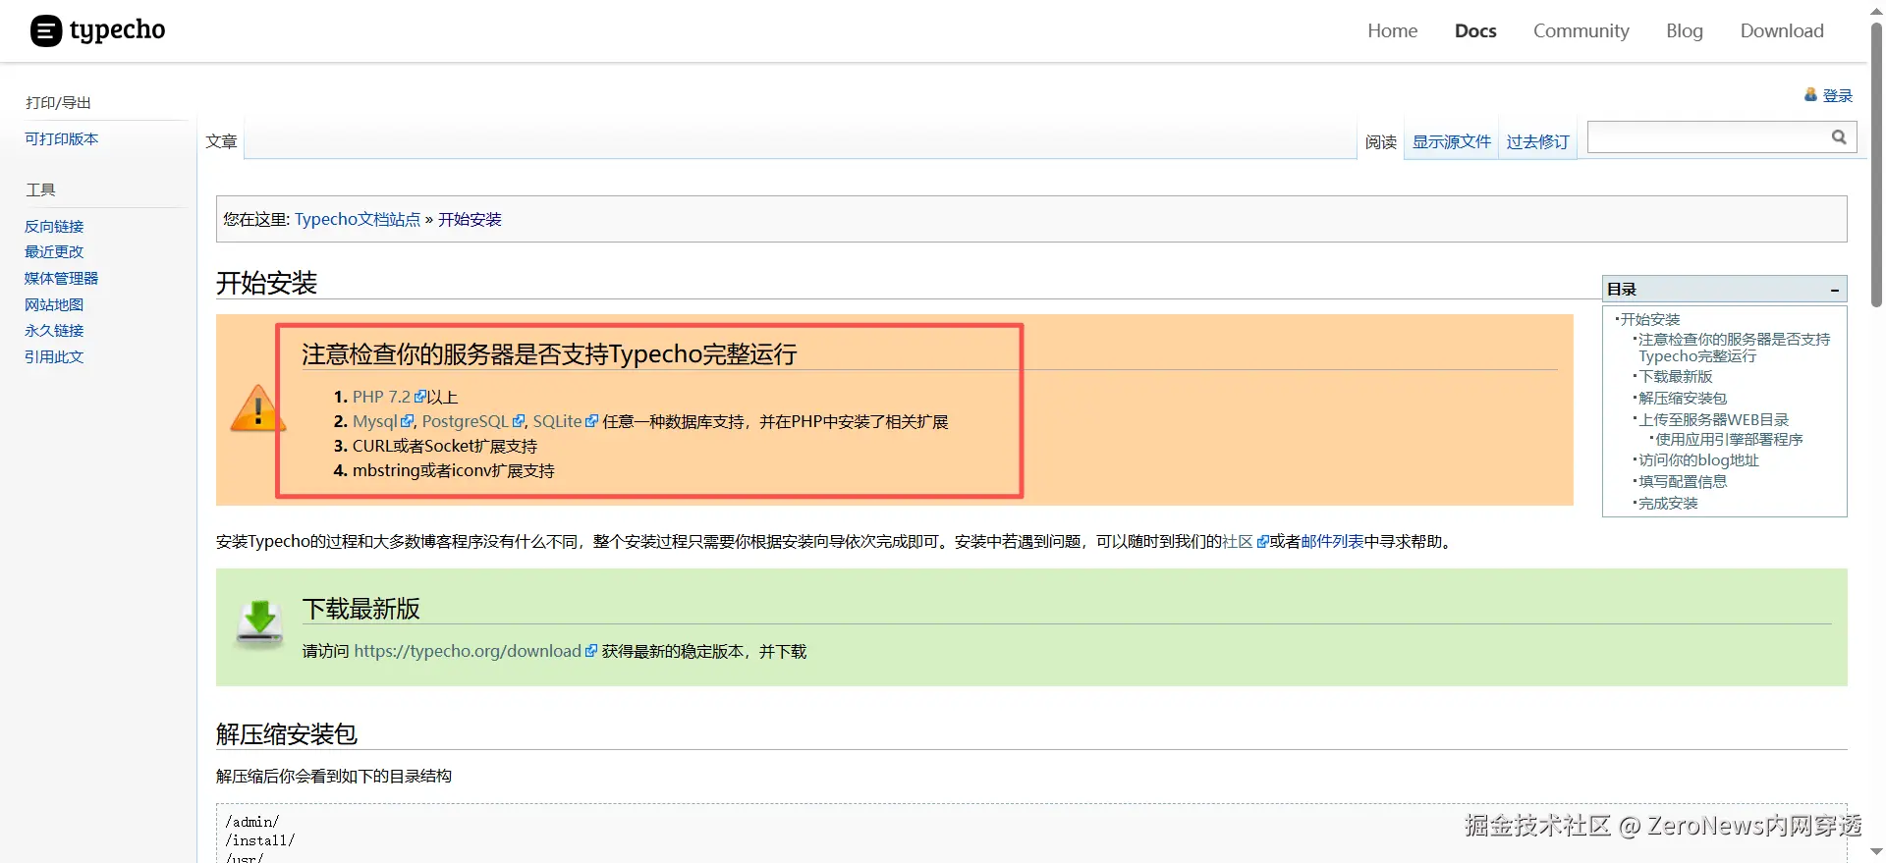Click external-link icon after 社区
The height and width of the screenshot is (863, 1886).
click(x=1262, y=542)
